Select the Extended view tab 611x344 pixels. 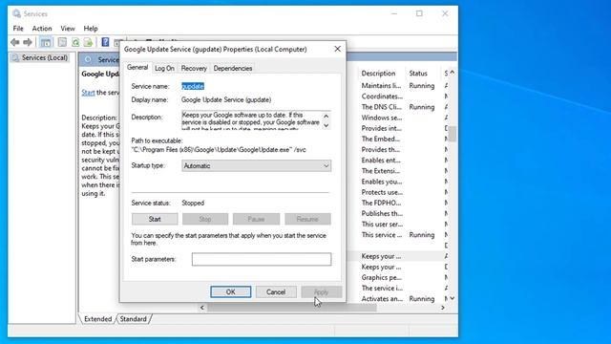tap(97, 319)
